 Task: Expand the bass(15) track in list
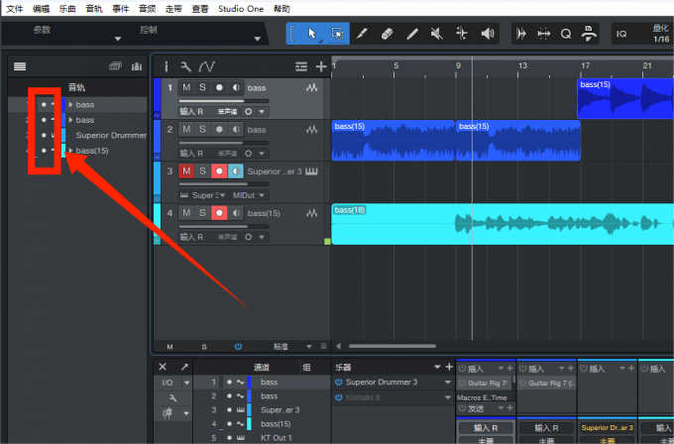[x=70, y=151]
